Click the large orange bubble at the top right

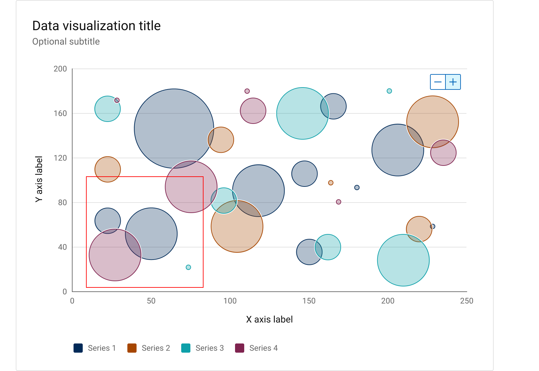pos(433,121)
